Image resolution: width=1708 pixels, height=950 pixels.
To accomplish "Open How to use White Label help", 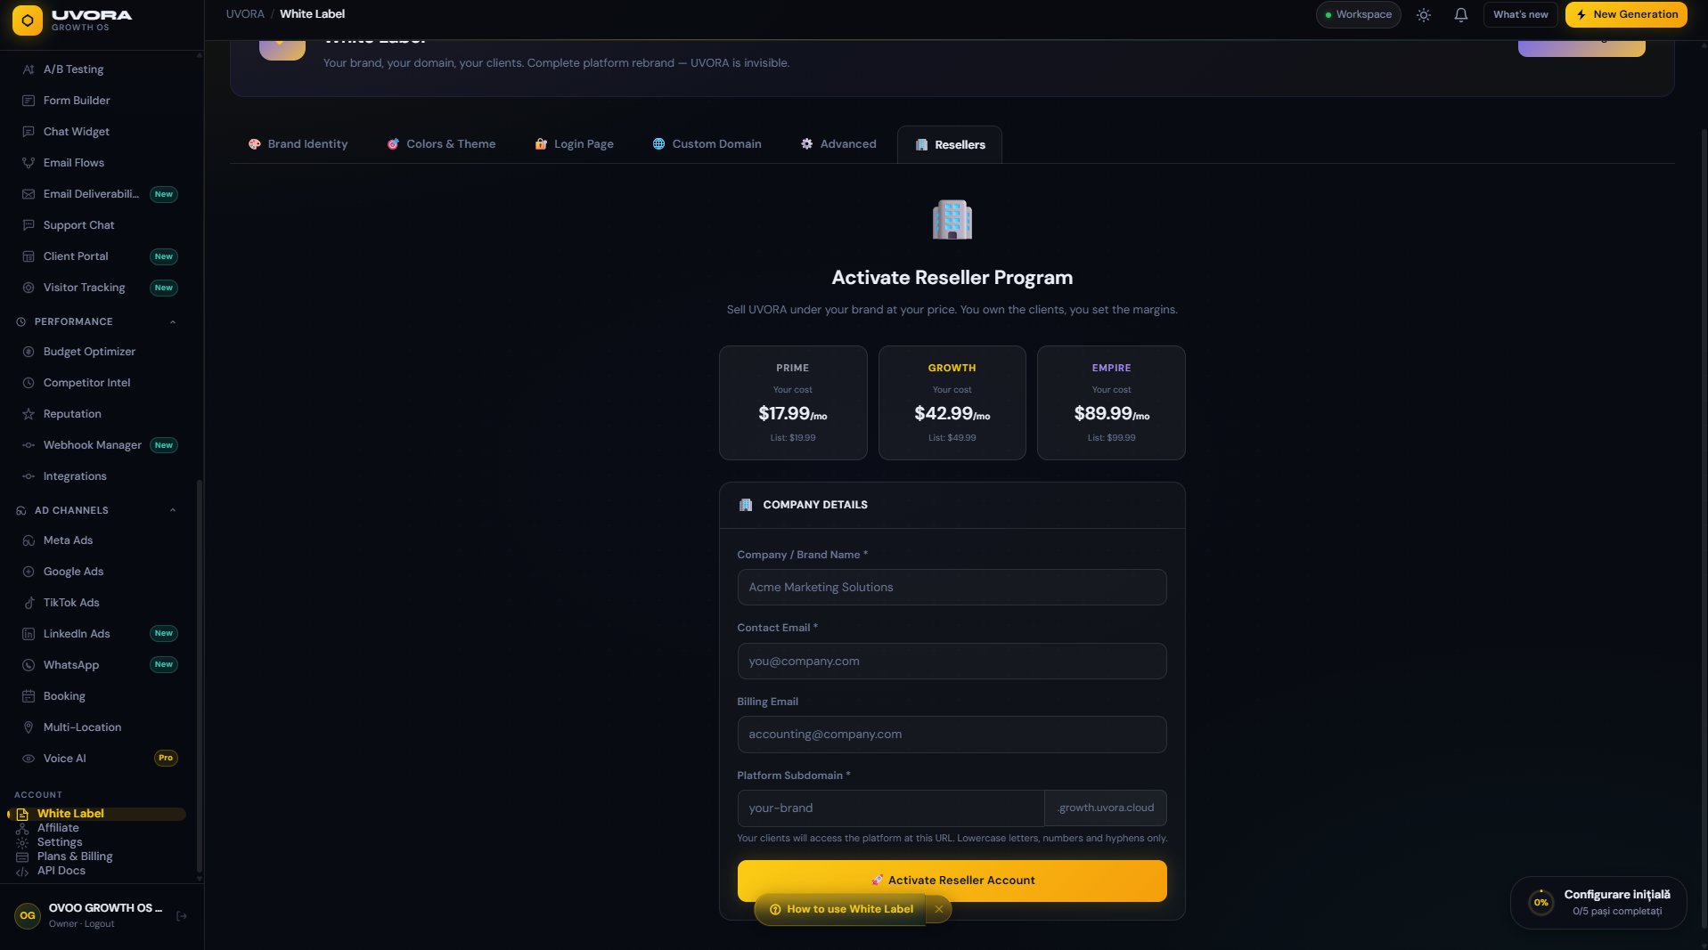I will [x=840, y=909].
